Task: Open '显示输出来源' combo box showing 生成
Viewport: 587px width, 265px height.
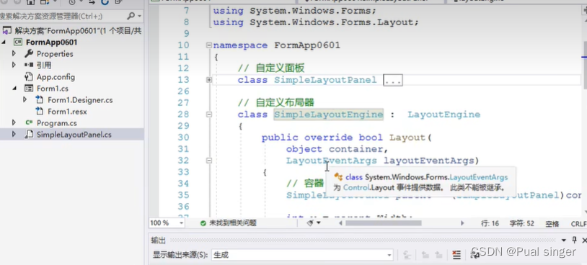Action: (x=302, y=256)
